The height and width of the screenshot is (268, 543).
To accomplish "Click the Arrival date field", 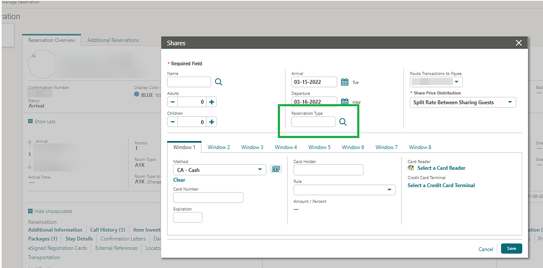I will tap(314, 82).
